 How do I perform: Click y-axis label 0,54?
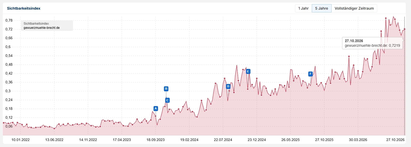[9, 56]
